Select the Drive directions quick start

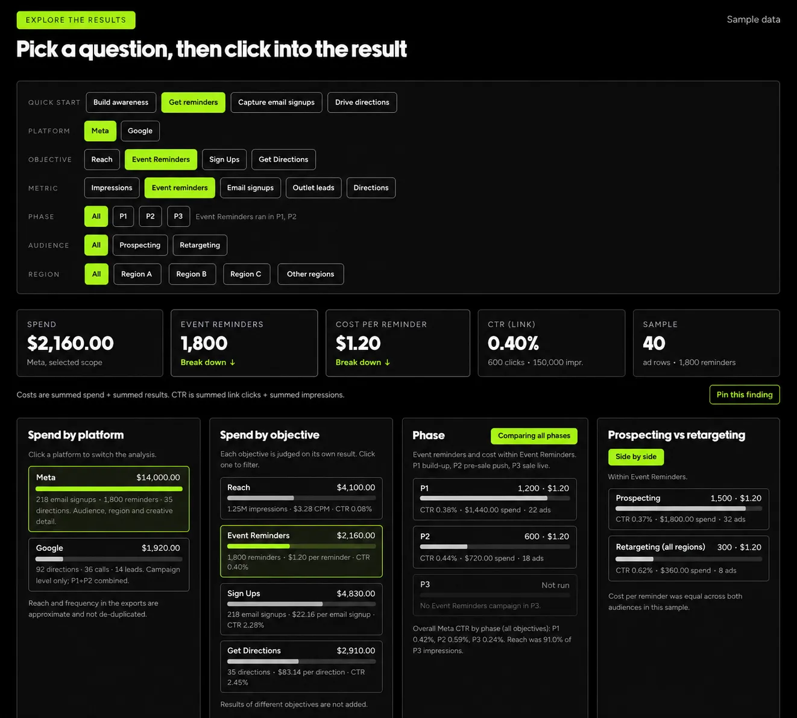362,103
